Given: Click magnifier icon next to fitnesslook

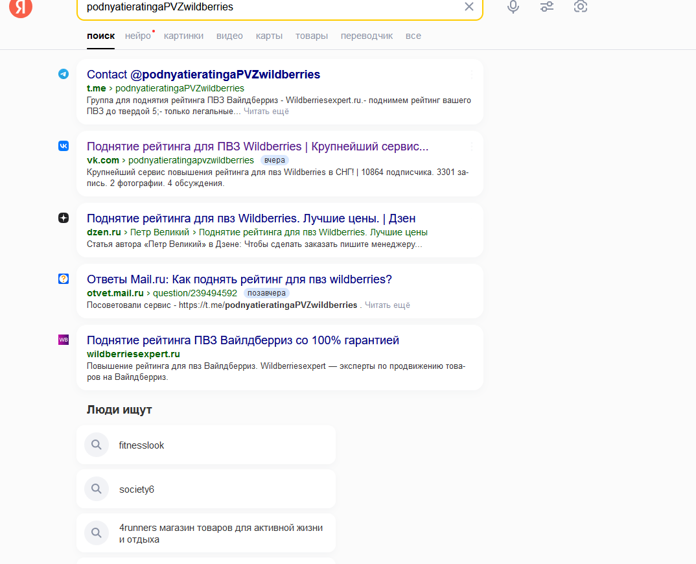Looking at the screenshot, I should coord(97,445).
